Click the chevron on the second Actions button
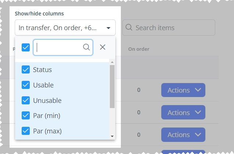This screenshot has width=234, height=154. pyautogui.click(x=198, y=112)
